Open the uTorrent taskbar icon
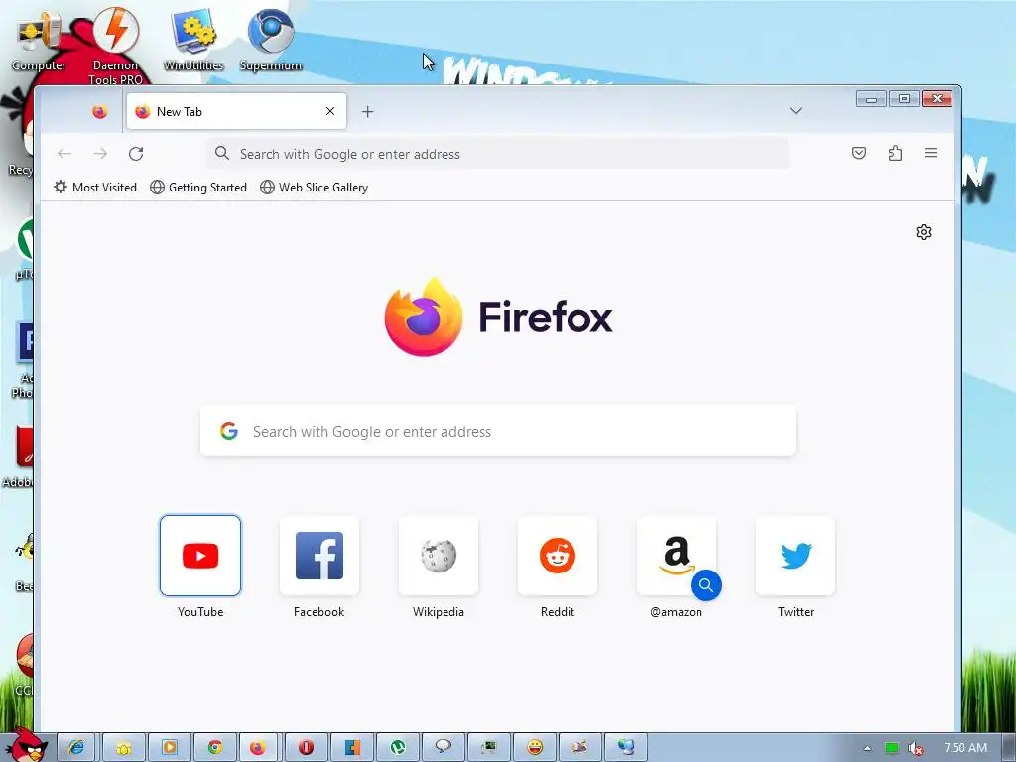The width and height of the screenshot is (1016, 762). pyautogui.click(x=398, y=747)
